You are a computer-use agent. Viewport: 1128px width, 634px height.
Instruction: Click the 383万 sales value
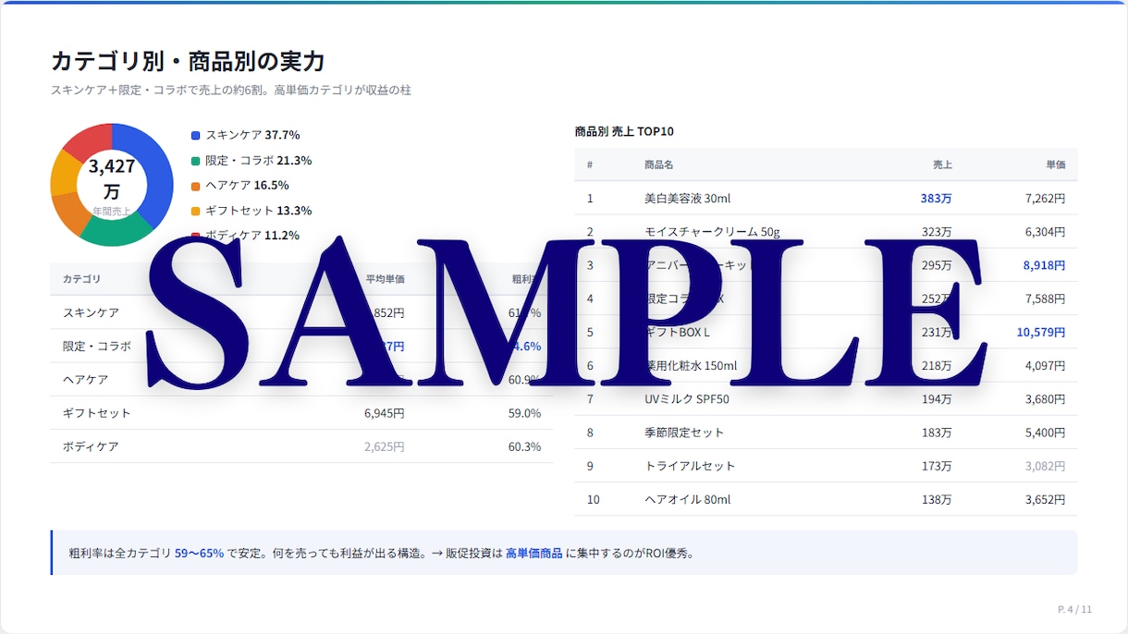936,199
